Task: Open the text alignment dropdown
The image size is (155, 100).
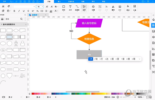Action: tap(56, 7)
